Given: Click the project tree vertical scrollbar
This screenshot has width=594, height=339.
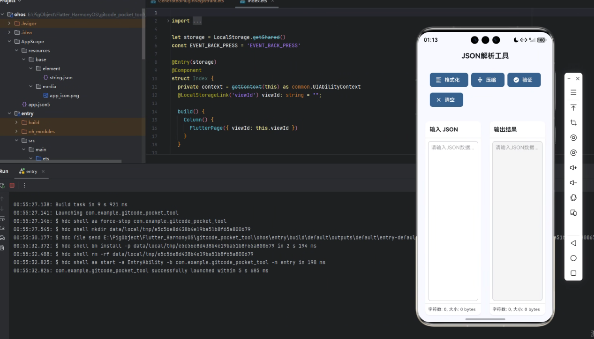Looking at the screenshot, I should [143, 34].
